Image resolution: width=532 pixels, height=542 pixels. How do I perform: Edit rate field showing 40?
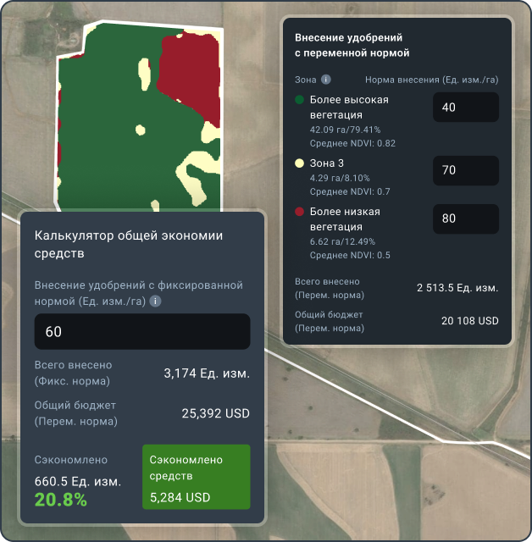[466, 108]
